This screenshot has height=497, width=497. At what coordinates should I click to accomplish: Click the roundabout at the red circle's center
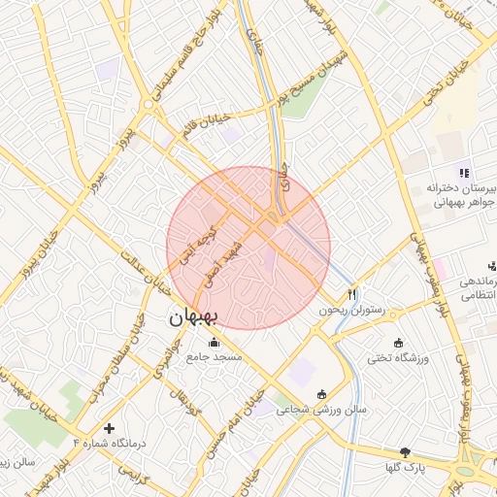[274, 217]
